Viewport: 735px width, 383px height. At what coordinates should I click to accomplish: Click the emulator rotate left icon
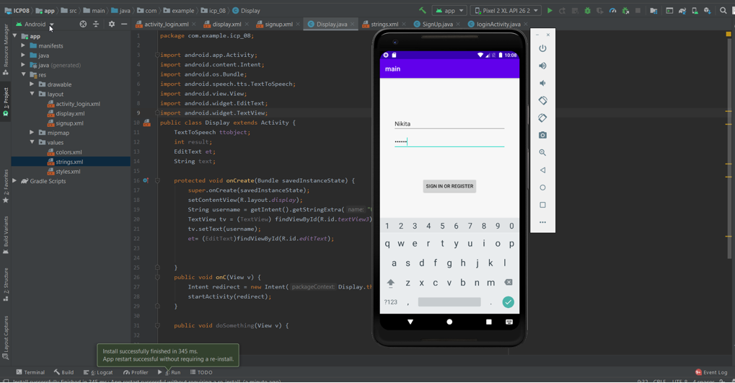pyautogui.click(x=542, y=100)
